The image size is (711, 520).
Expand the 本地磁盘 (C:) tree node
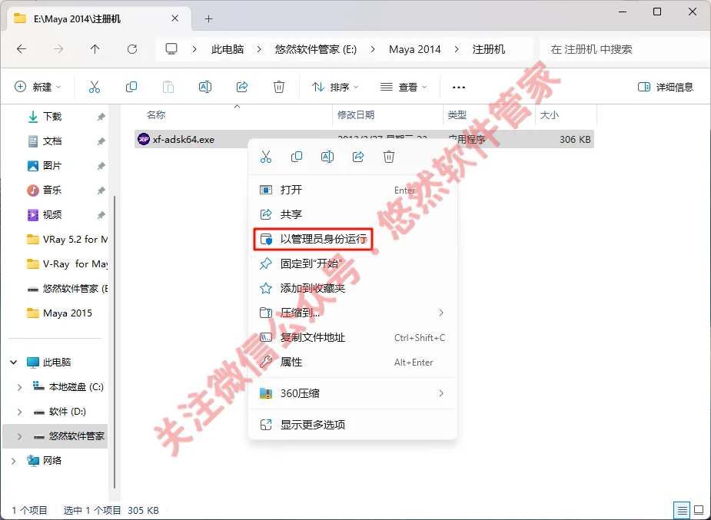point(19,387)
